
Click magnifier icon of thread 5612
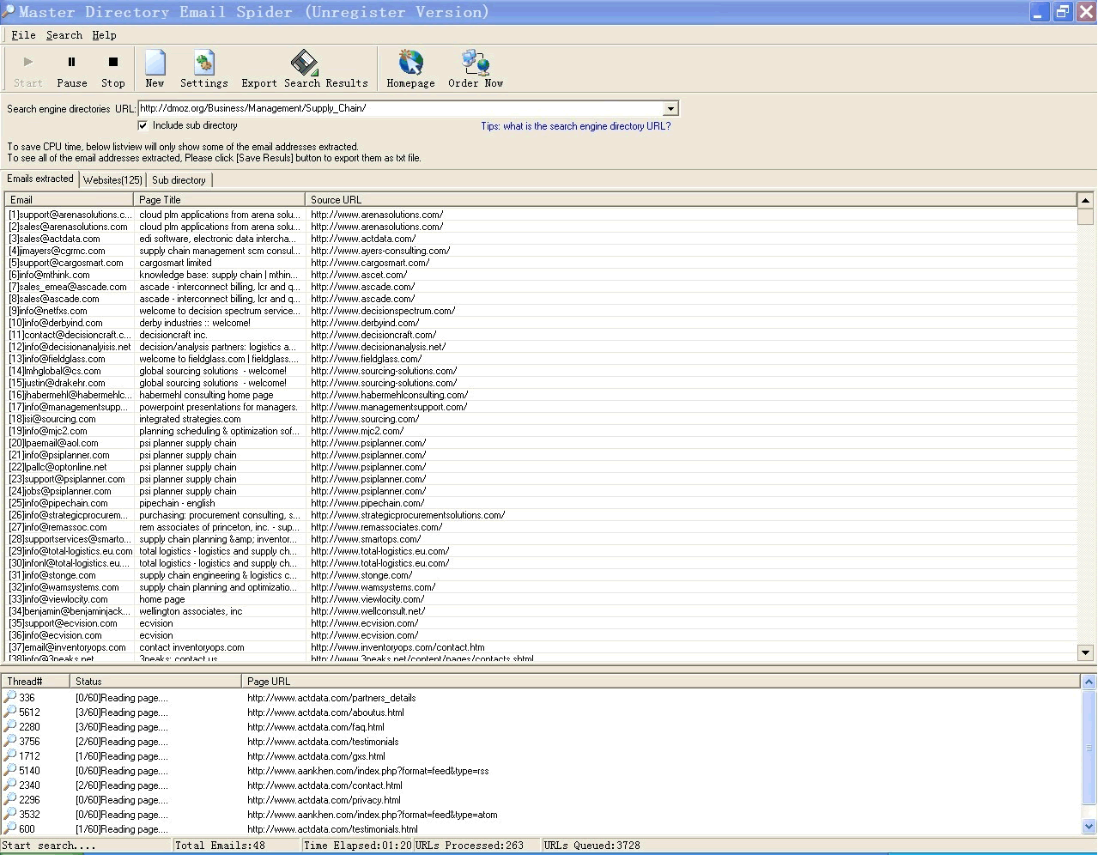click(10, 712)
